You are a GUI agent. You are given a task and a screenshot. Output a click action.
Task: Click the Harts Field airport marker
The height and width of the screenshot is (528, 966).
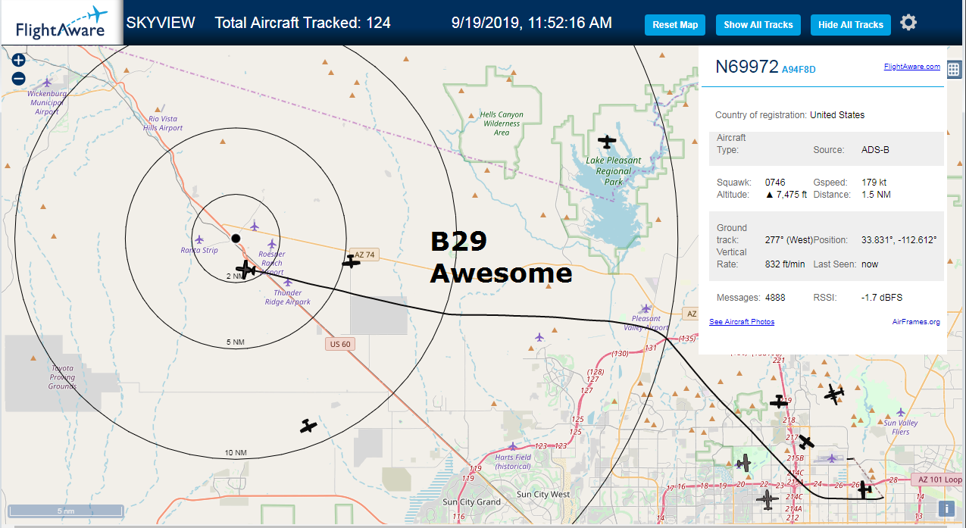click(x=513, y=446)
